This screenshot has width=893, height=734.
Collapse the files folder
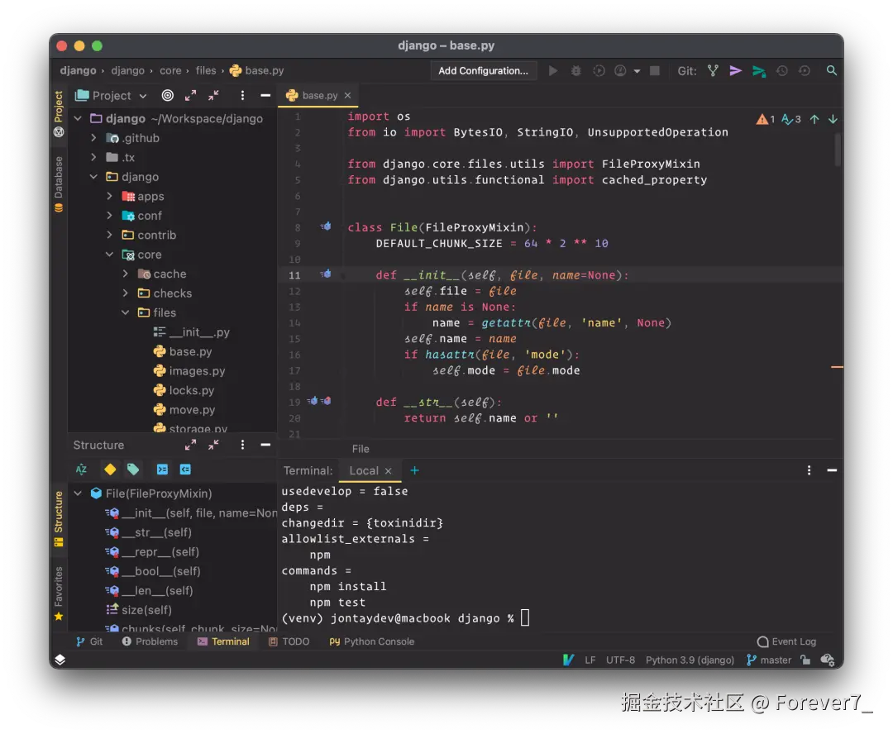coord(126,312)
